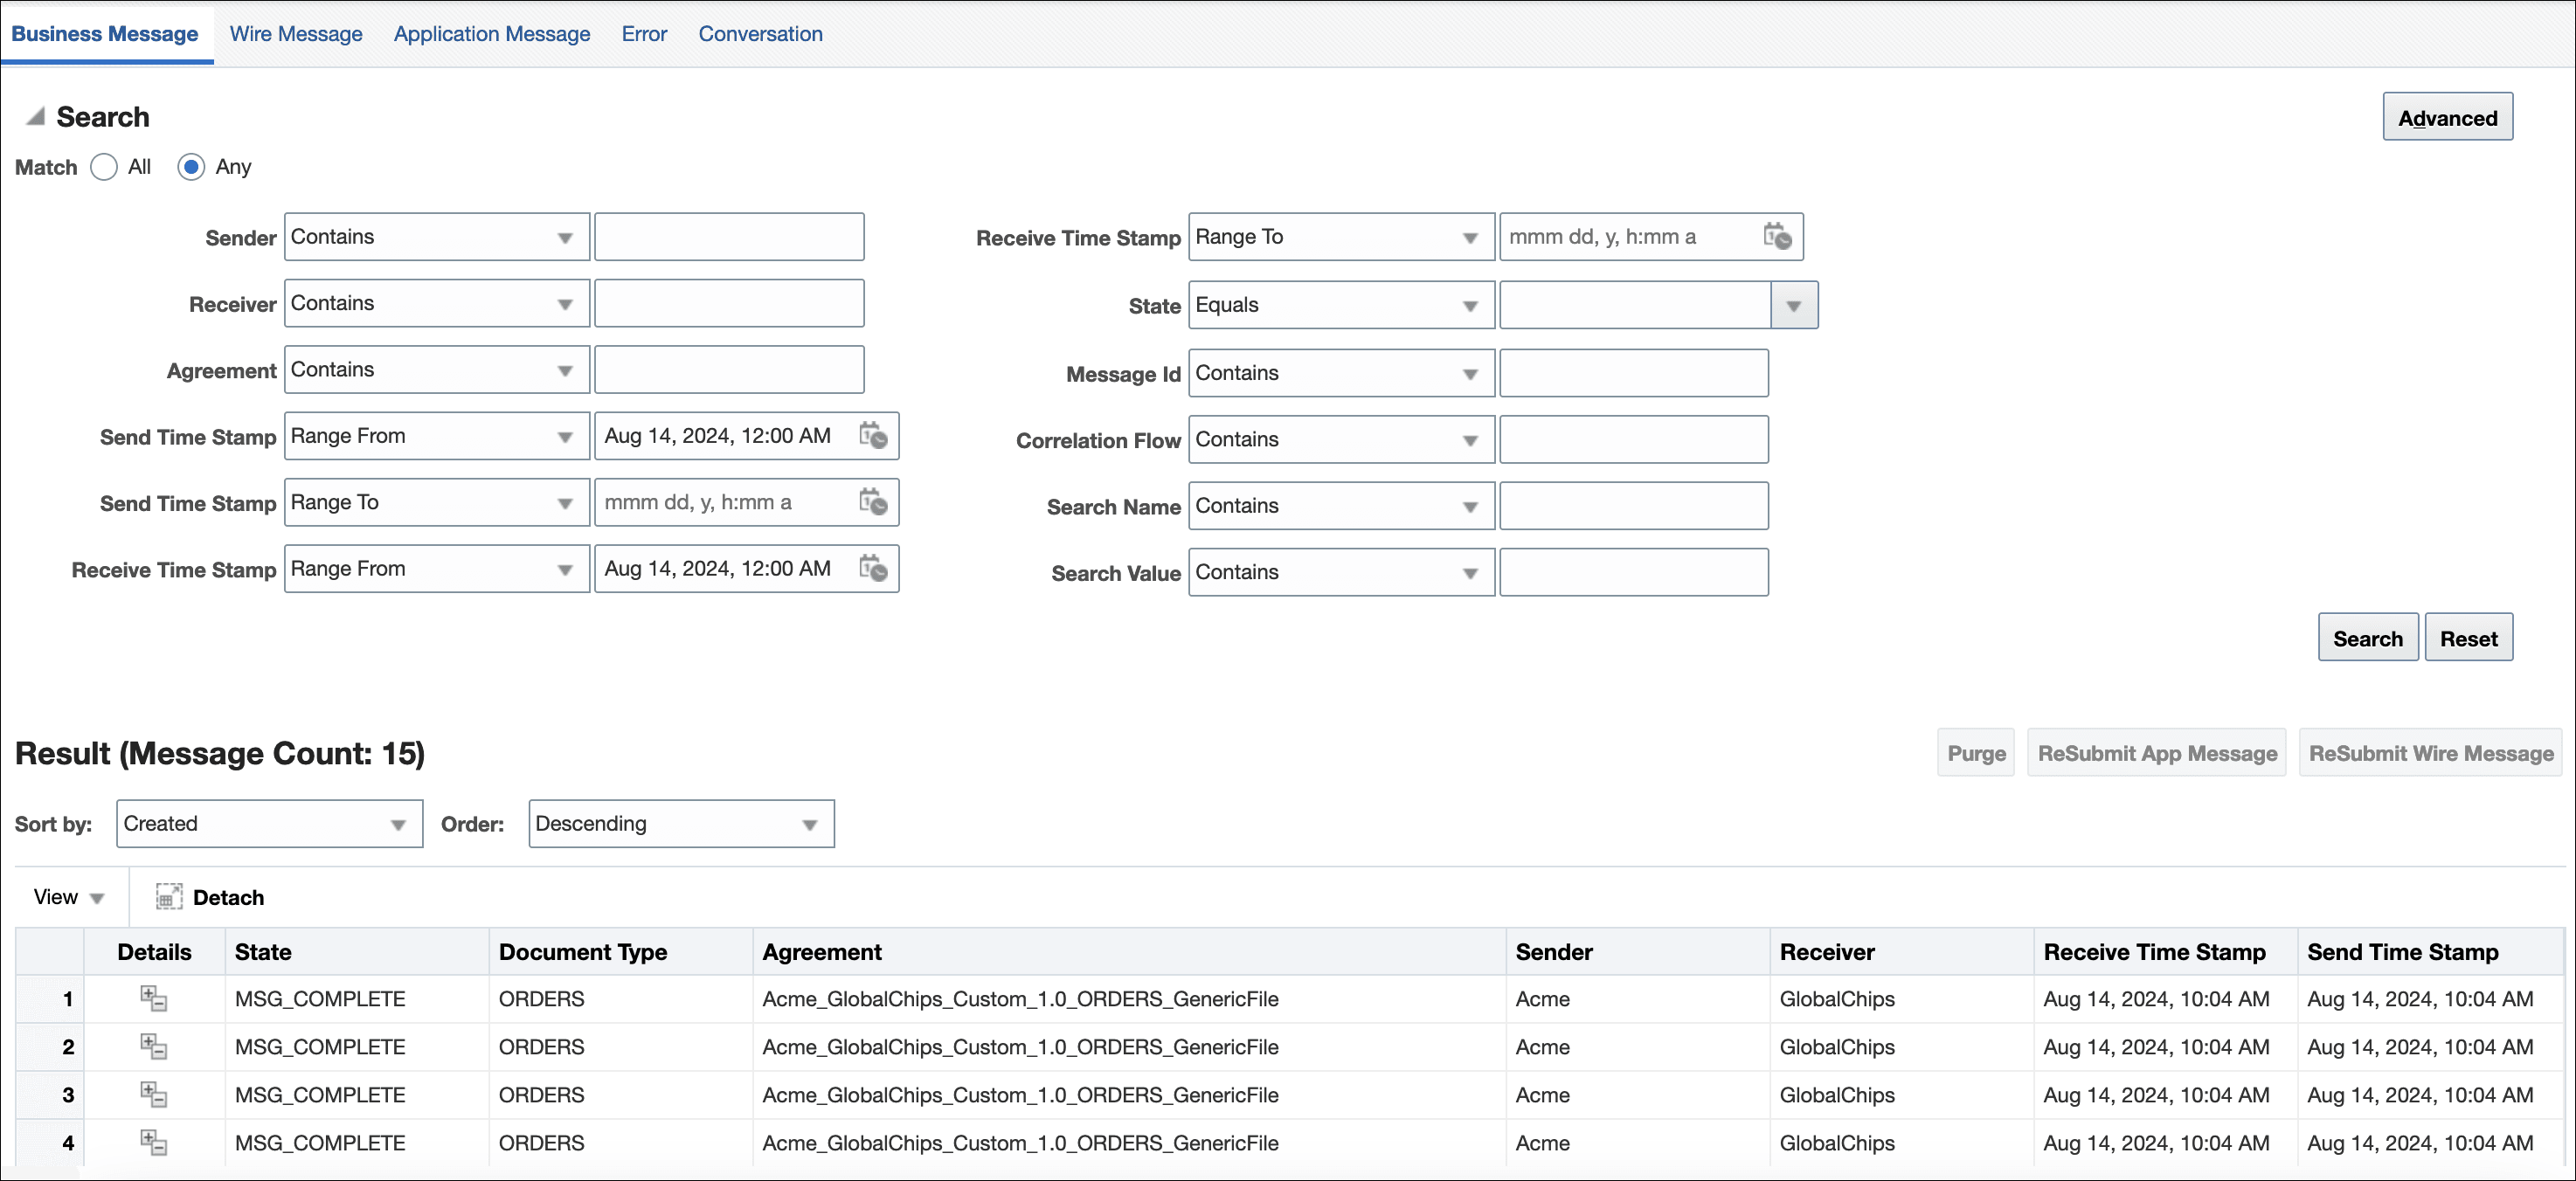Open Message Id operator dropdown
This screenshot has height=1181, width=2576.
coord(1341,373)
